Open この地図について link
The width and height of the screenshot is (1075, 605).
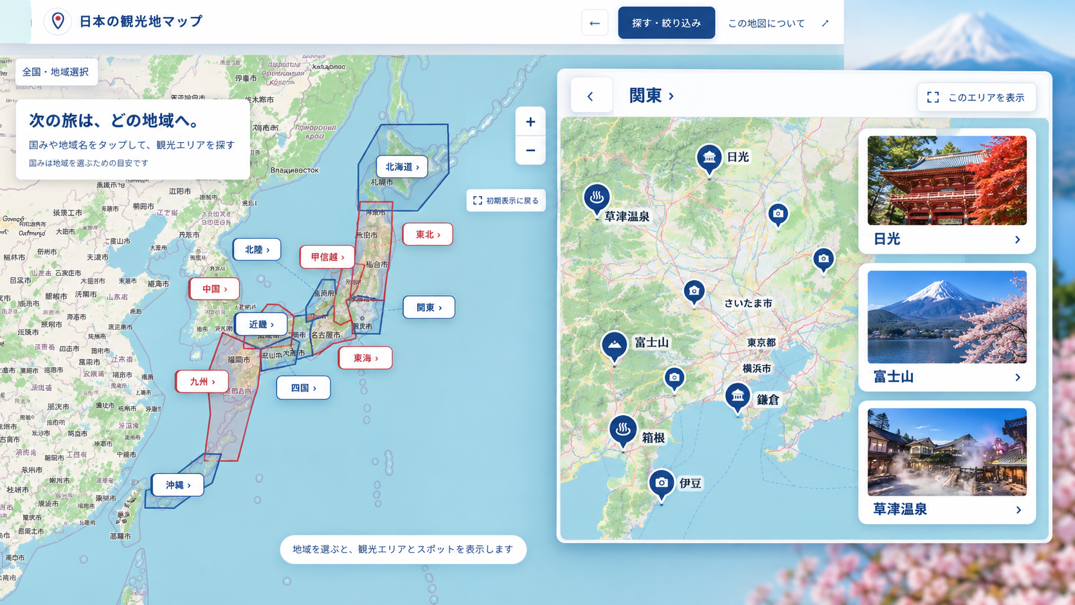pos(766,23)
